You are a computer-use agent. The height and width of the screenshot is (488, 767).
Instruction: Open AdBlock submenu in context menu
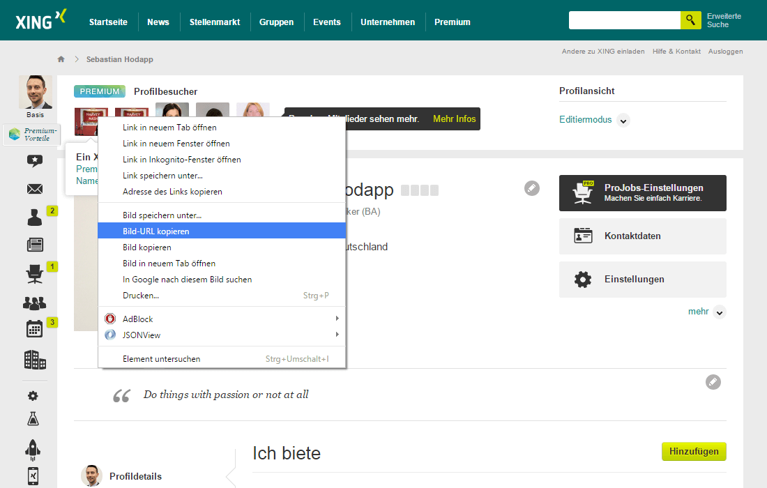coord(222,319)
